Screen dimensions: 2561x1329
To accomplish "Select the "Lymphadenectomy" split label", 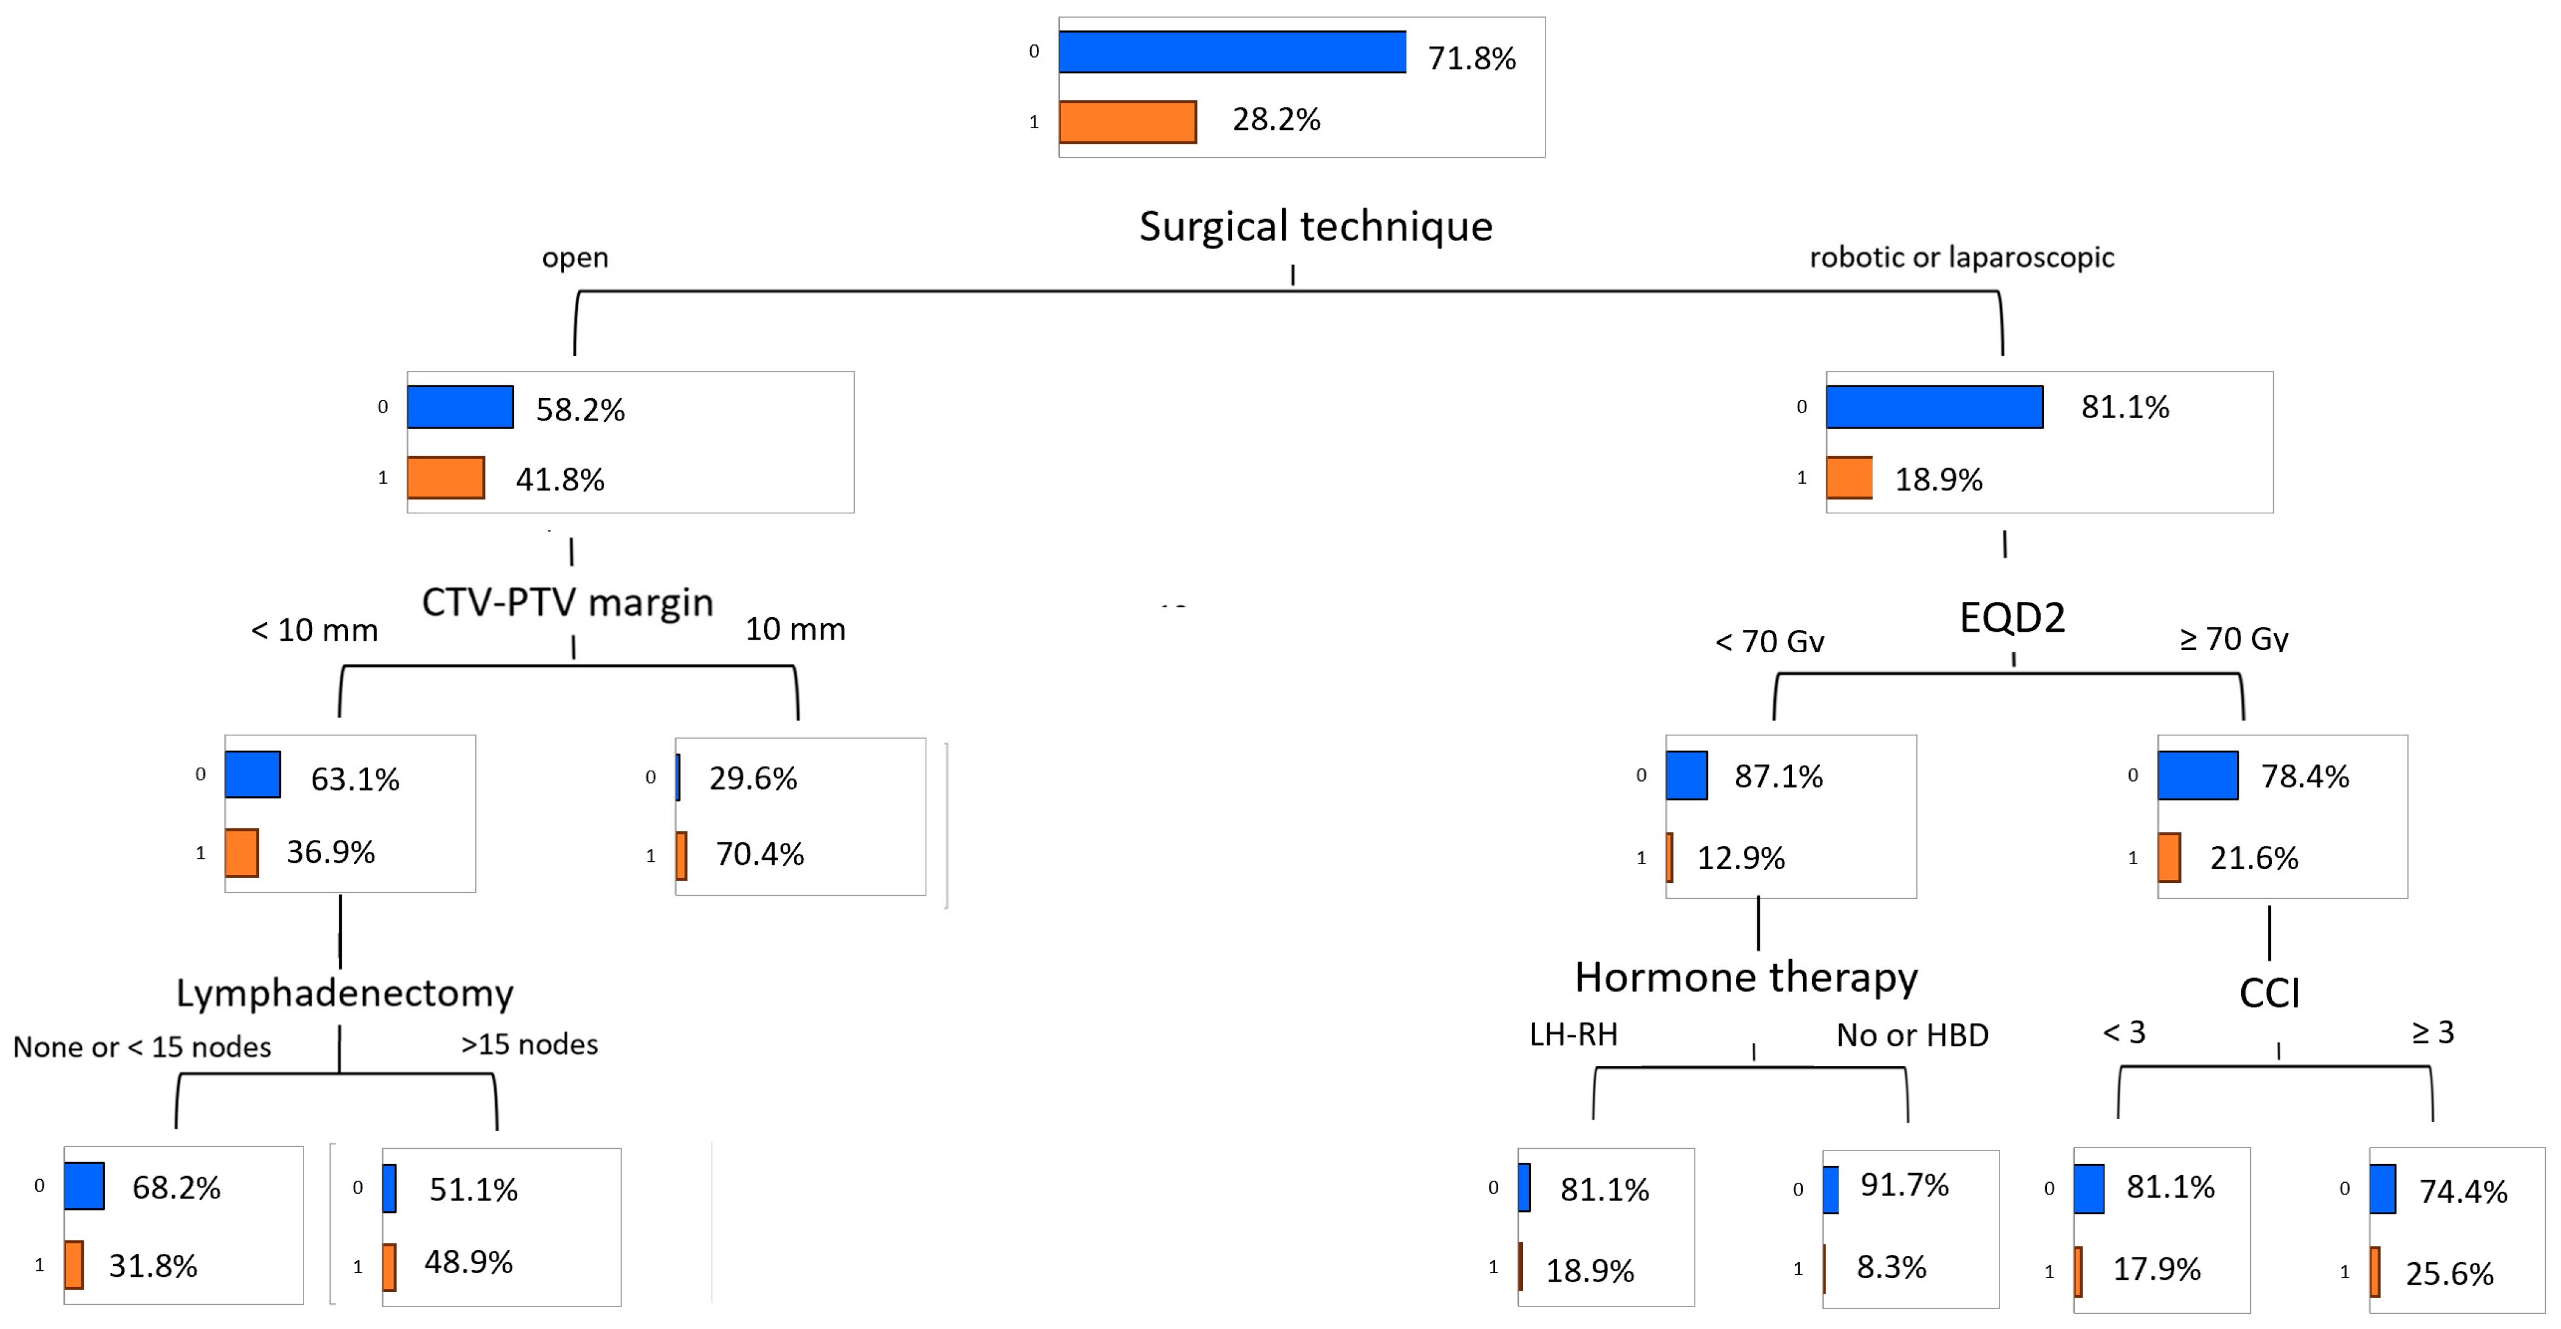I will 345,993.
